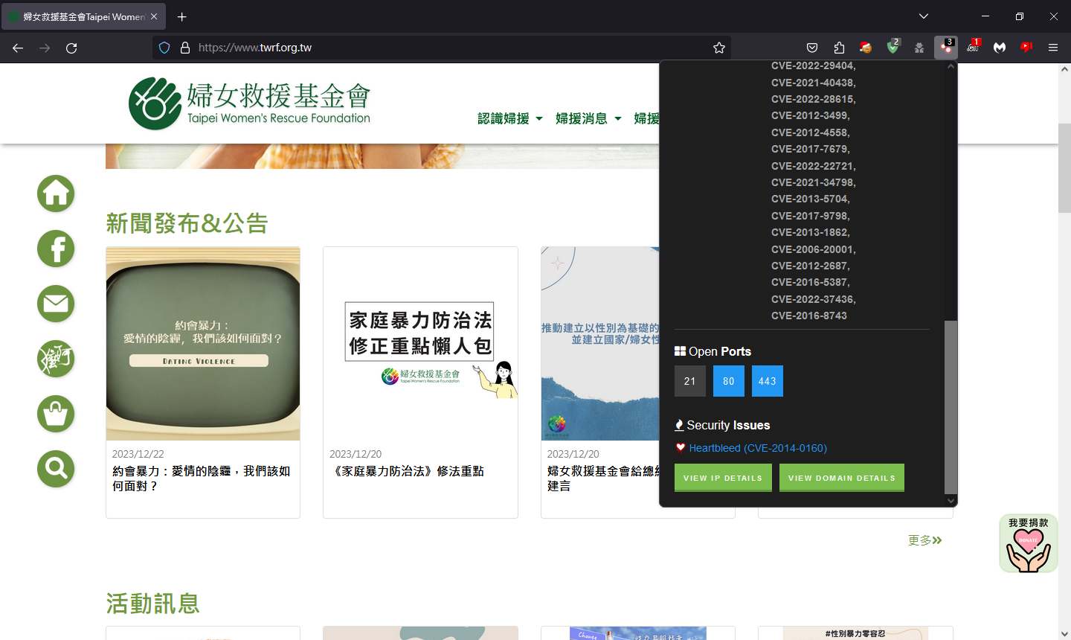Image resolution: width=1071 pixels, height=640 pixels.
Task: Open the puzzle-piece Extensions menu
Action: [839, 48]
